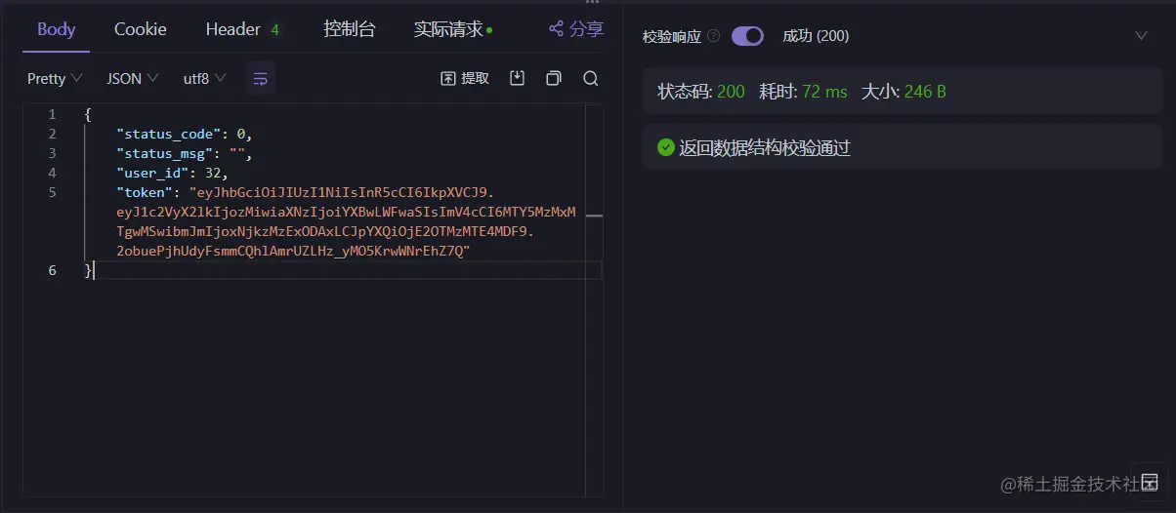
Task: Click the panel icon at bottom right
Action: tap(1150, 482)
